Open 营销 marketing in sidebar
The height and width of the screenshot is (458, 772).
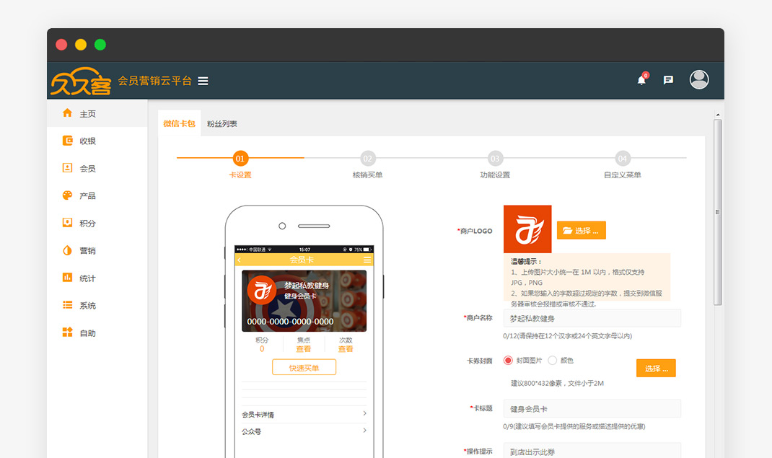(x=87, y=251)
